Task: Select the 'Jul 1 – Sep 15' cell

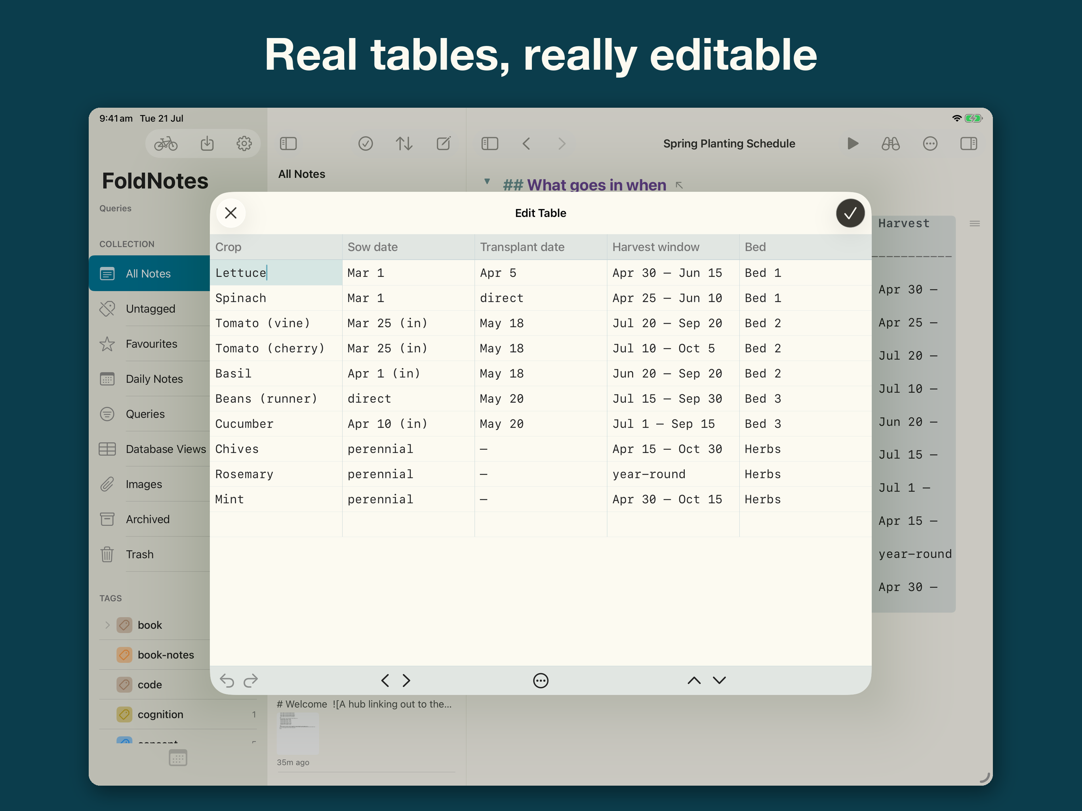Action: tap(673, 424)
